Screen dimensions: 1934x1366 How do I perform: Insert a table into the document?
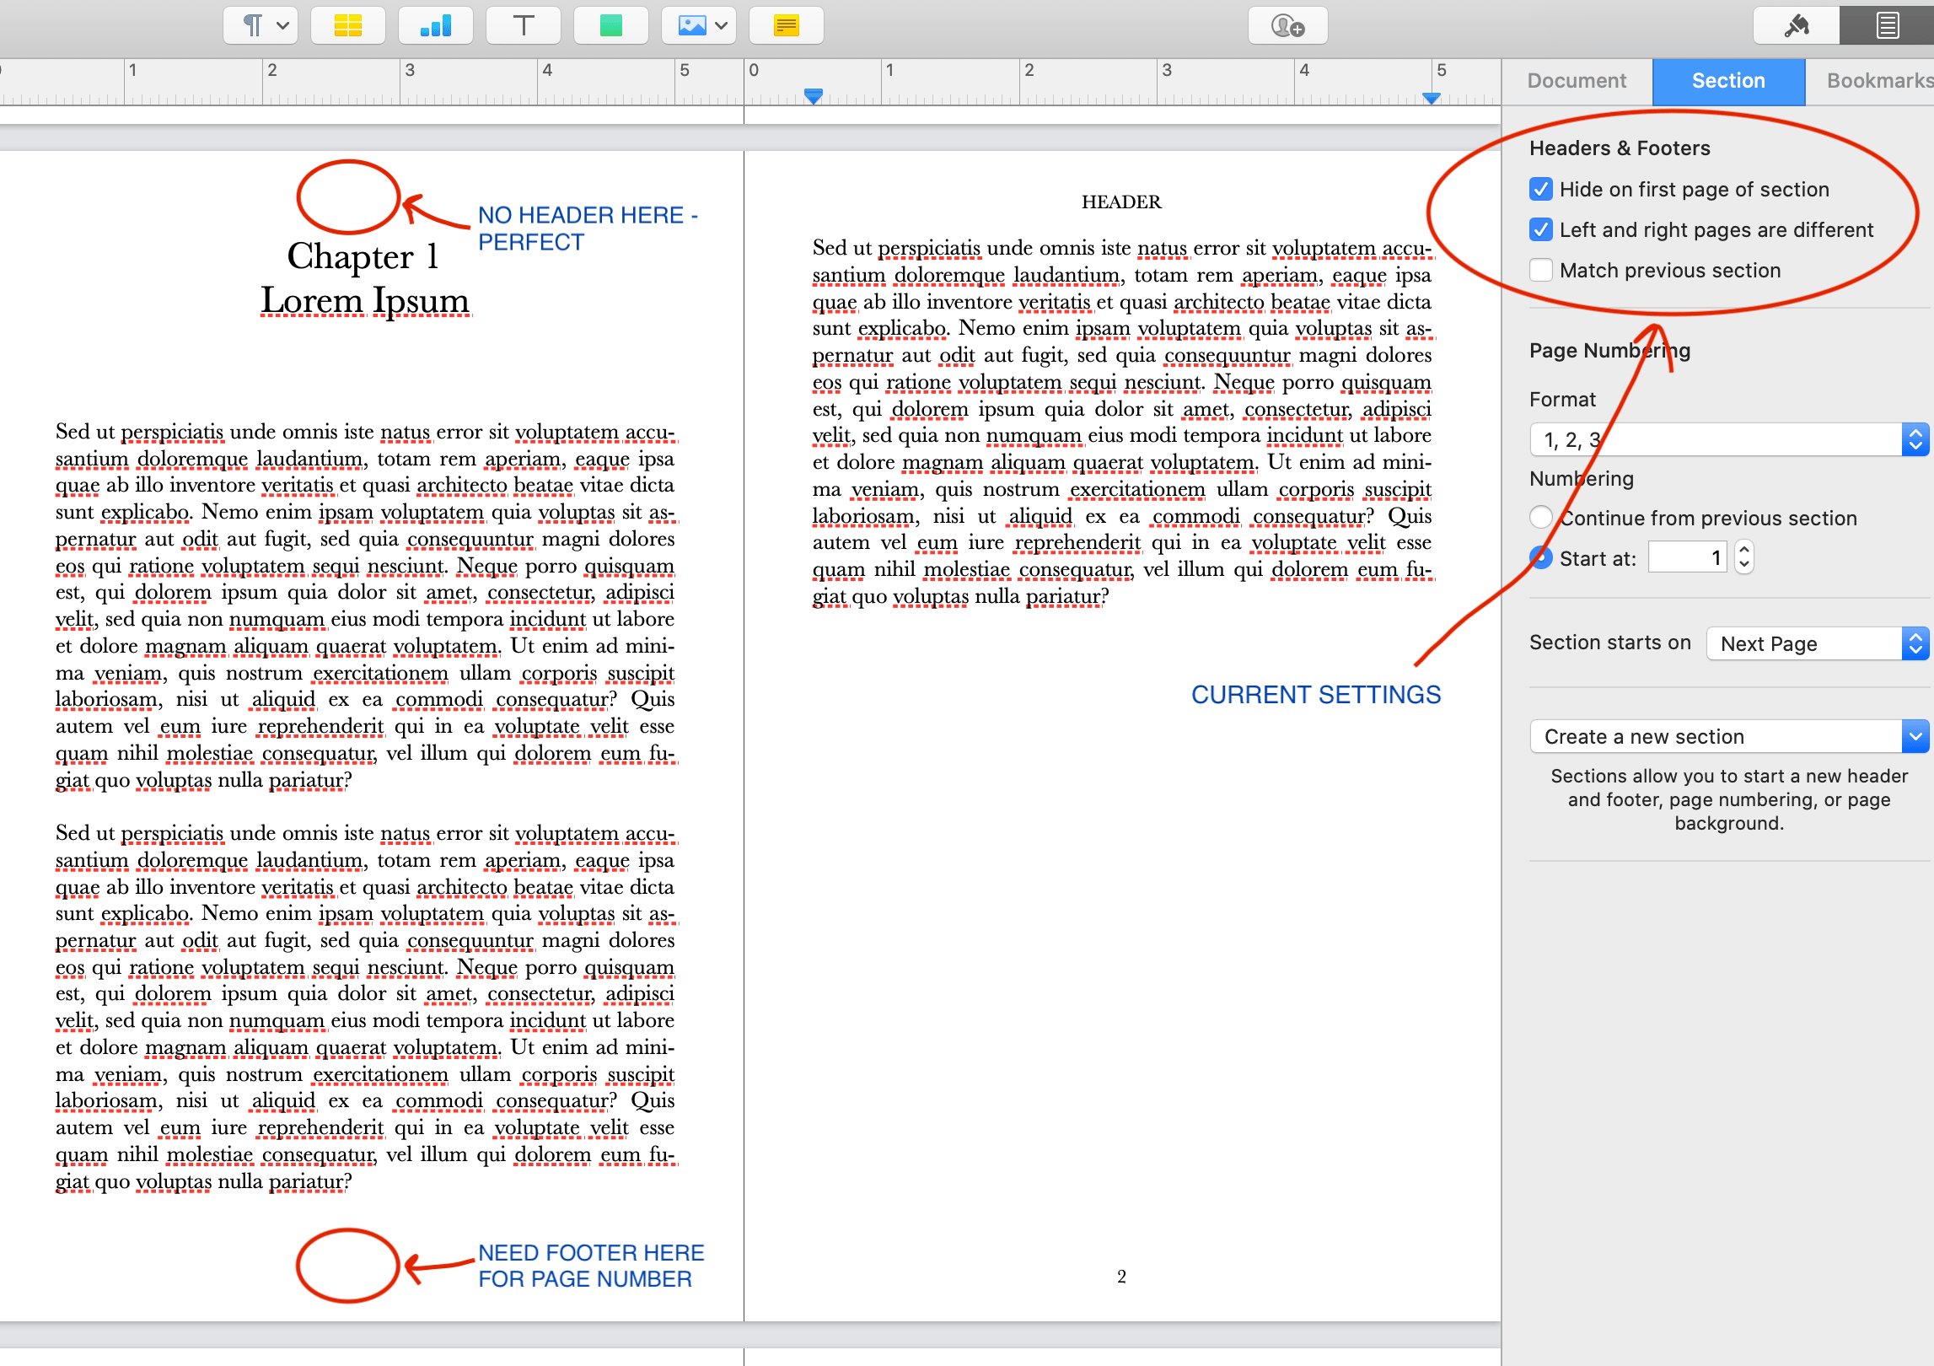click(347, 24)
